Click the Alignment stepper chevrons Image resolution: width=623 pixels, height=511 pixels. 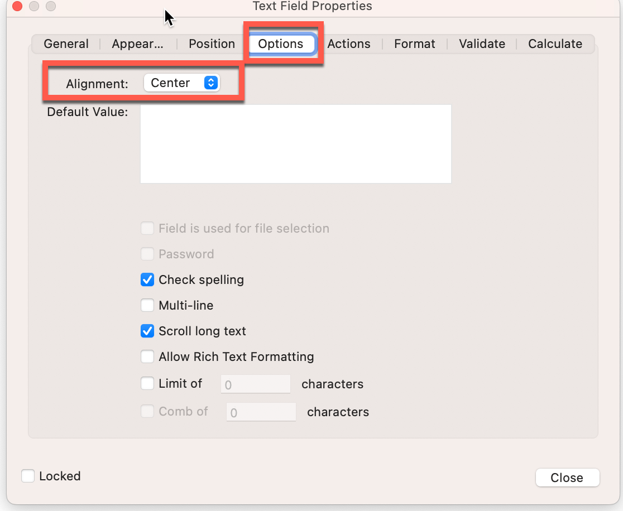click(x=211, y=82)
